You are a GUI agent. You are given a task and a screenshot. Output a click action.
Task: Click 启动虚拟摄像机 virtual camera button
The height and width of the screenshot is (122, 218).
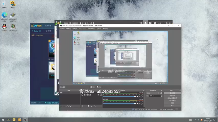coord(172,98)
